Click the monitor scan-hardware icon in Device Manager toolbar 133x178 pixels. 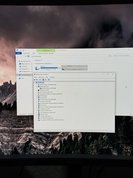pyautogui.click(x=49, y=80)
